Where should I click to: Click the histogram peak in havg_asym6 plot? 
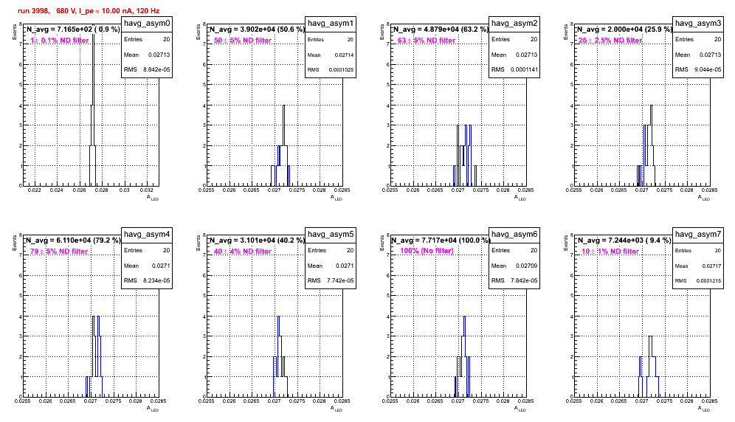pyautogui.click(x=464, y=356)
